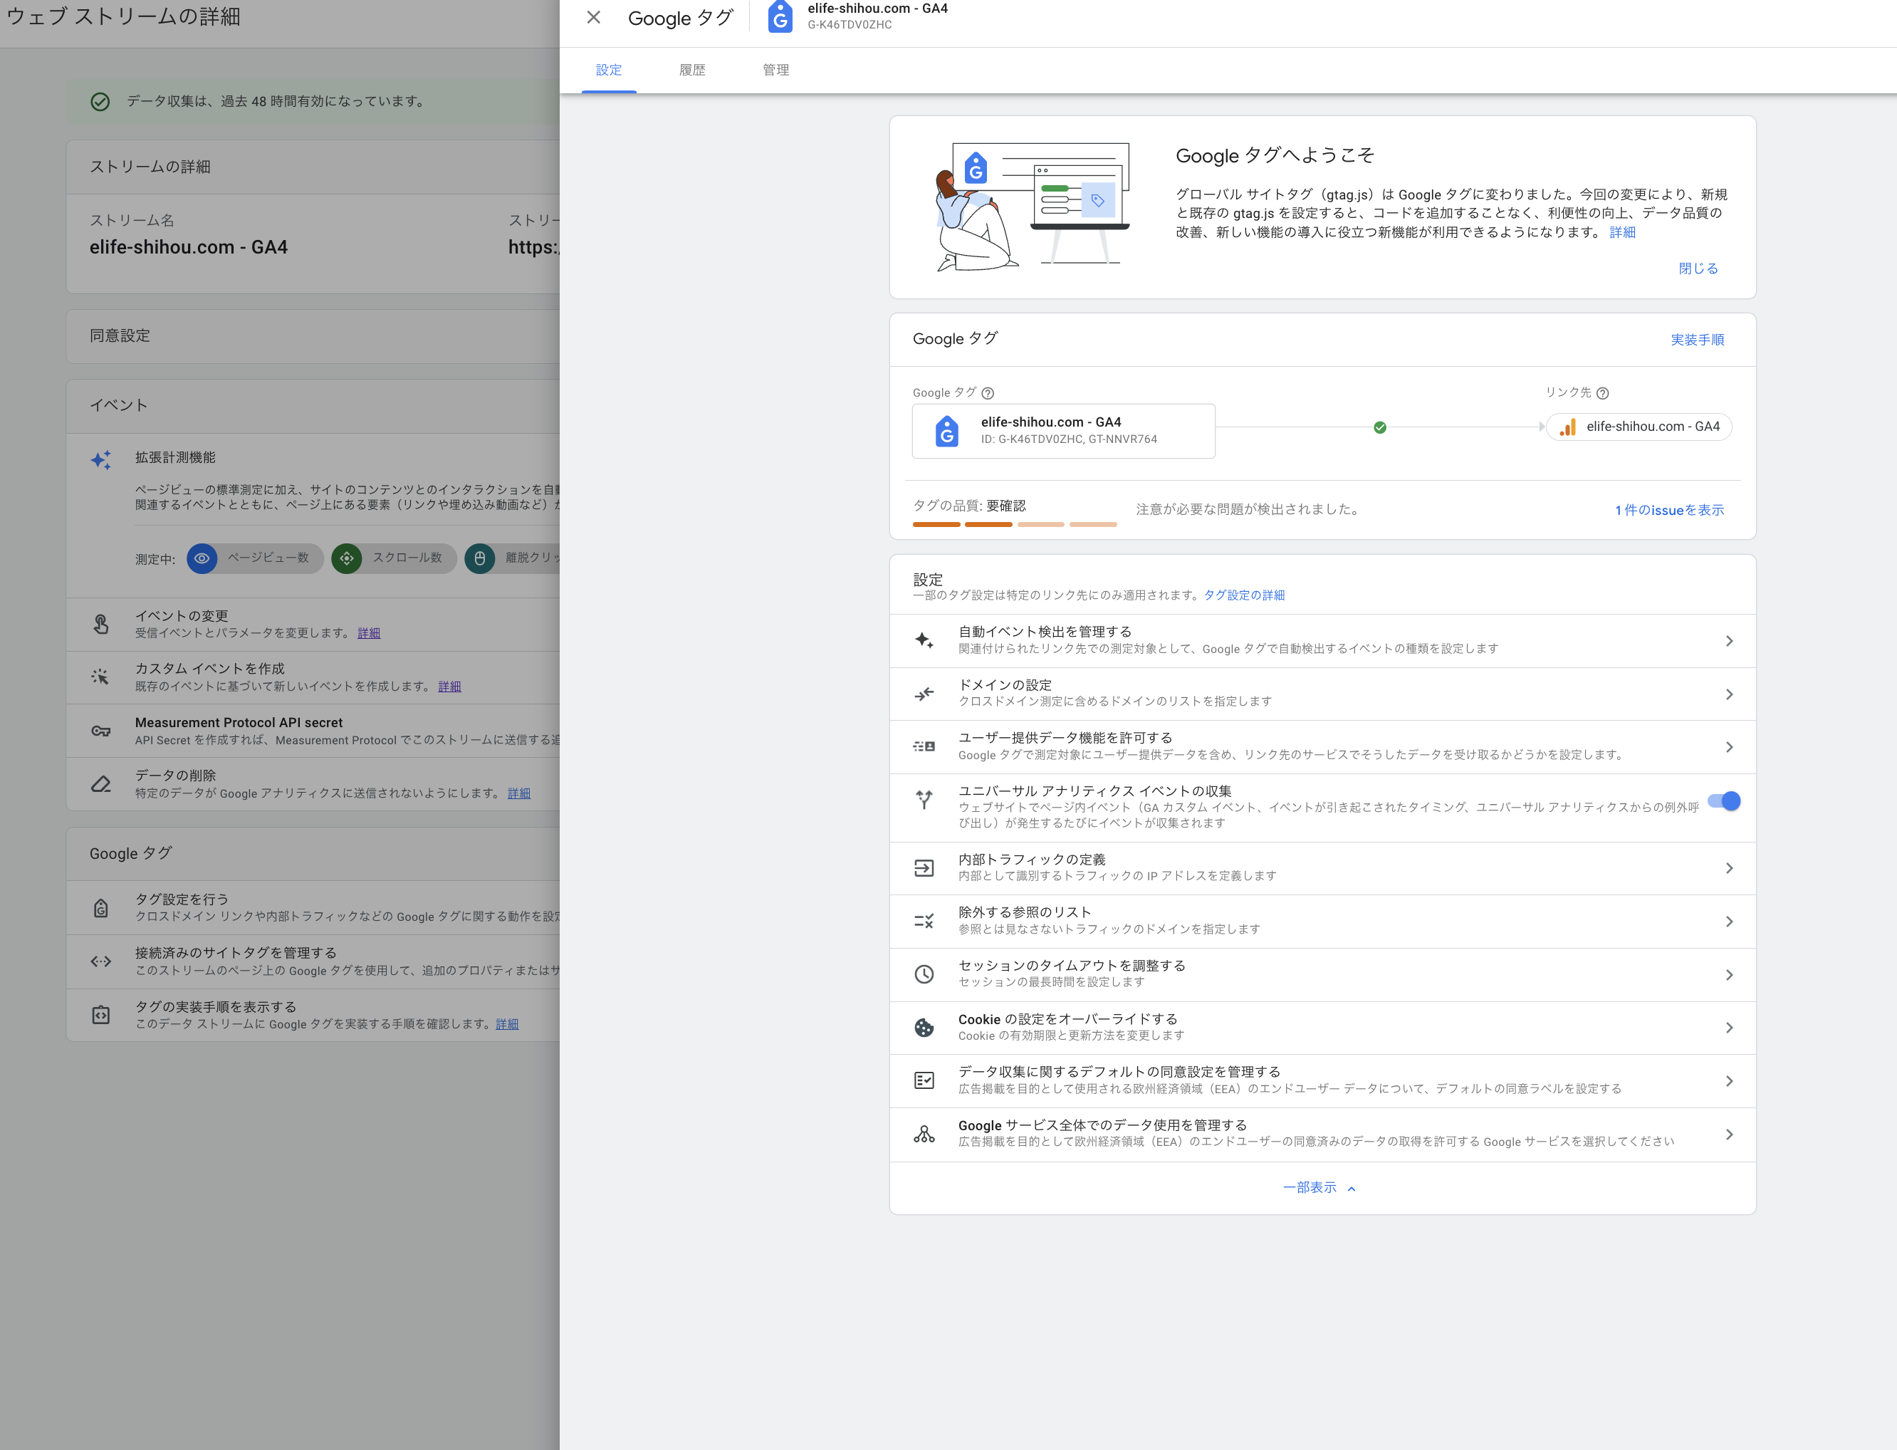
Task: Click arrow-box icon for 内部トラフィックの定義
Action: tap(924, 868)
